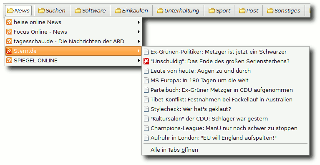
Task: Open article Champions-League: ManU nur noch schwer zu stoppen
Action: click(x=226, y=128)
